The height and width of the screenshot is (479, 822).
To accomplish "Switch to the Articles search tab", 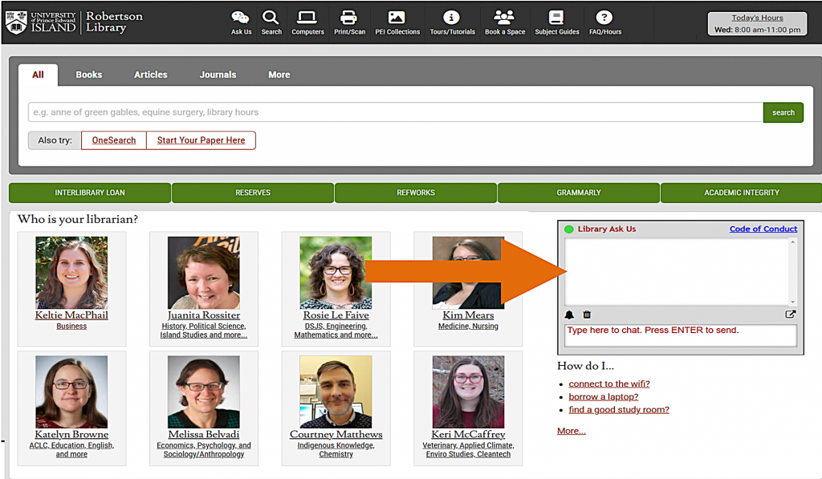I will pyautogui.click(x=150, y=75).
